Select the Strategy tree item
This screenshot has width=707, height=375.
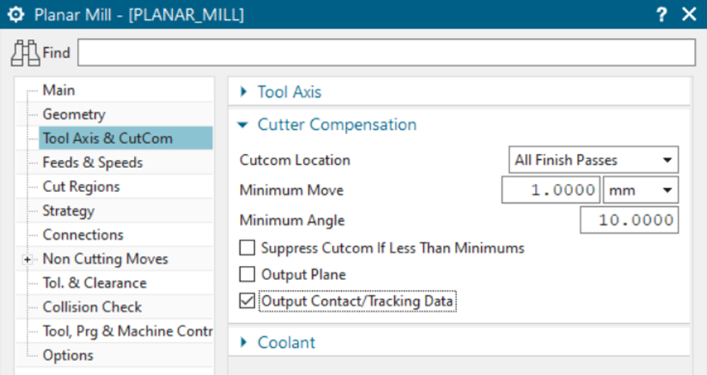68,211
